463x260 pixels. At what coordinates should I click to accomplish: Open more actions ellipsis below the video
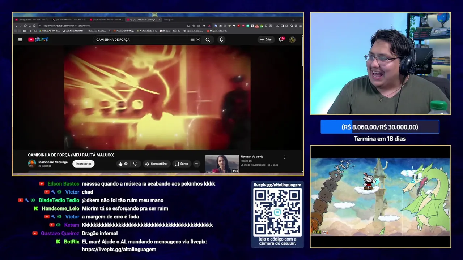(196, 164)
